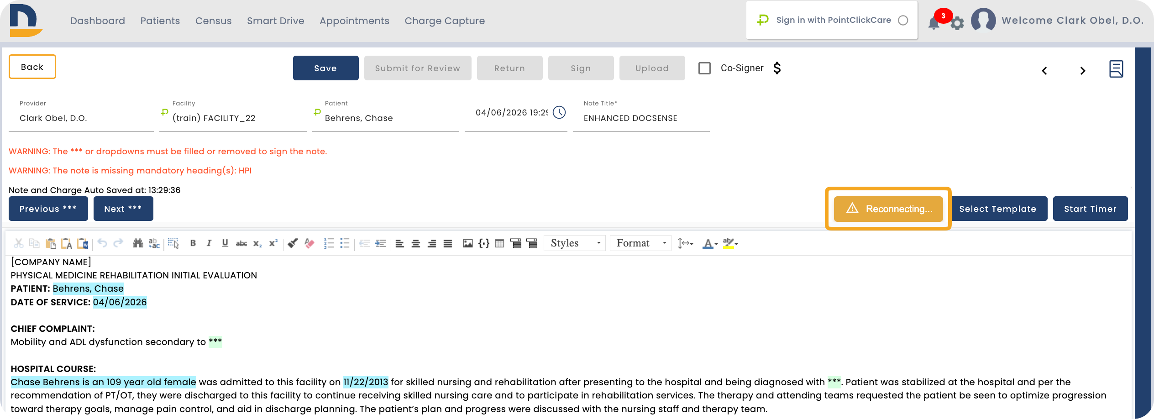This screenshot has height=419, width=1154.
Task: Click Submit for Review button
Action: 418,68
